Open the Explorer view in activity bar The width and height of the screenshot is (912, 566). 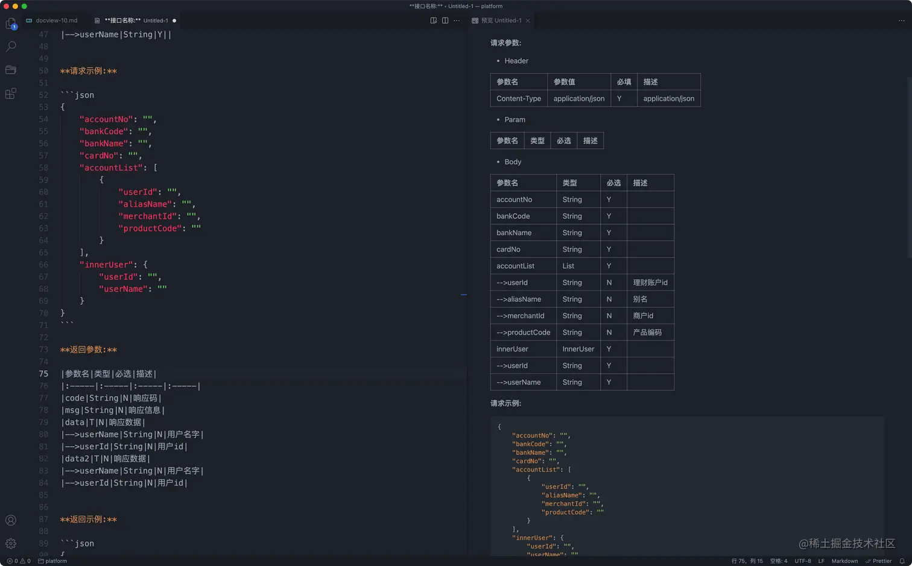11,24
